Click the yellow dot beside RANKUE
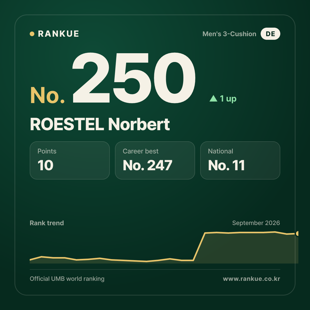 (x=32, y=34)
